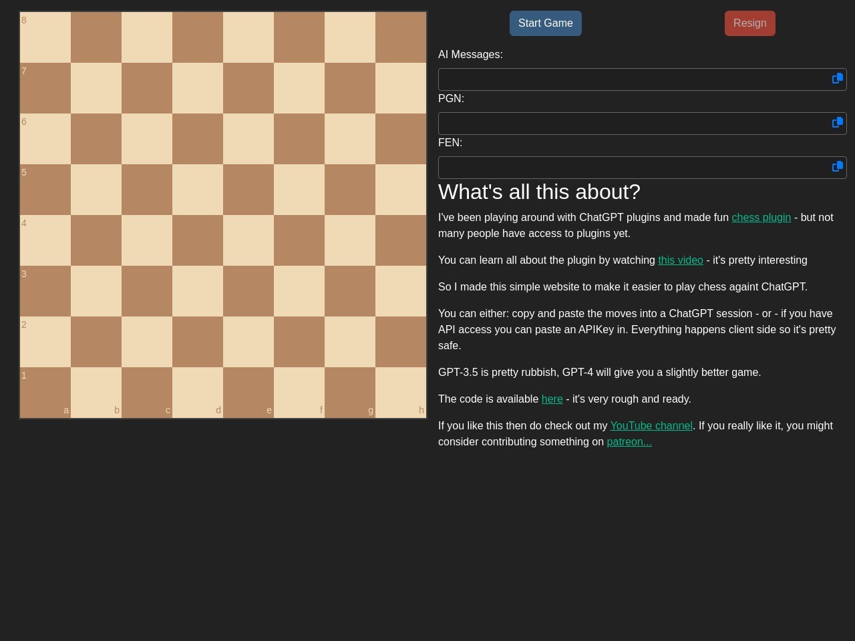This screenshot has height=641, width=855.
Task: Select the 'What's all this about?' heading
Action: [x=539, y=192]
